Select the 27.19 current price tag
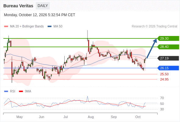Viewport: 180px width, 122px height. [168, 58]
